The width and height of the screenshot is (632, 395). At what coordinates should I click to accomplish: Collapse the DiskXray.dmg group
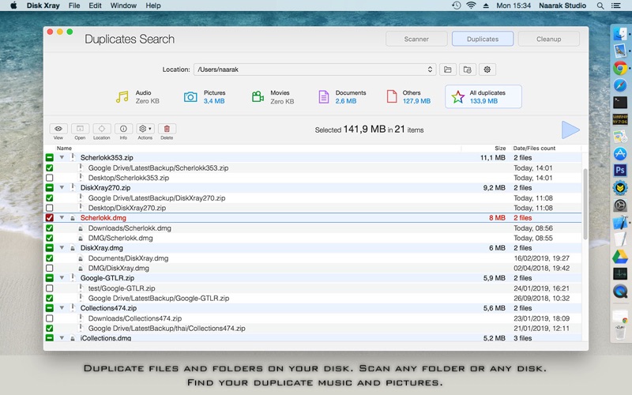[62, 248]
